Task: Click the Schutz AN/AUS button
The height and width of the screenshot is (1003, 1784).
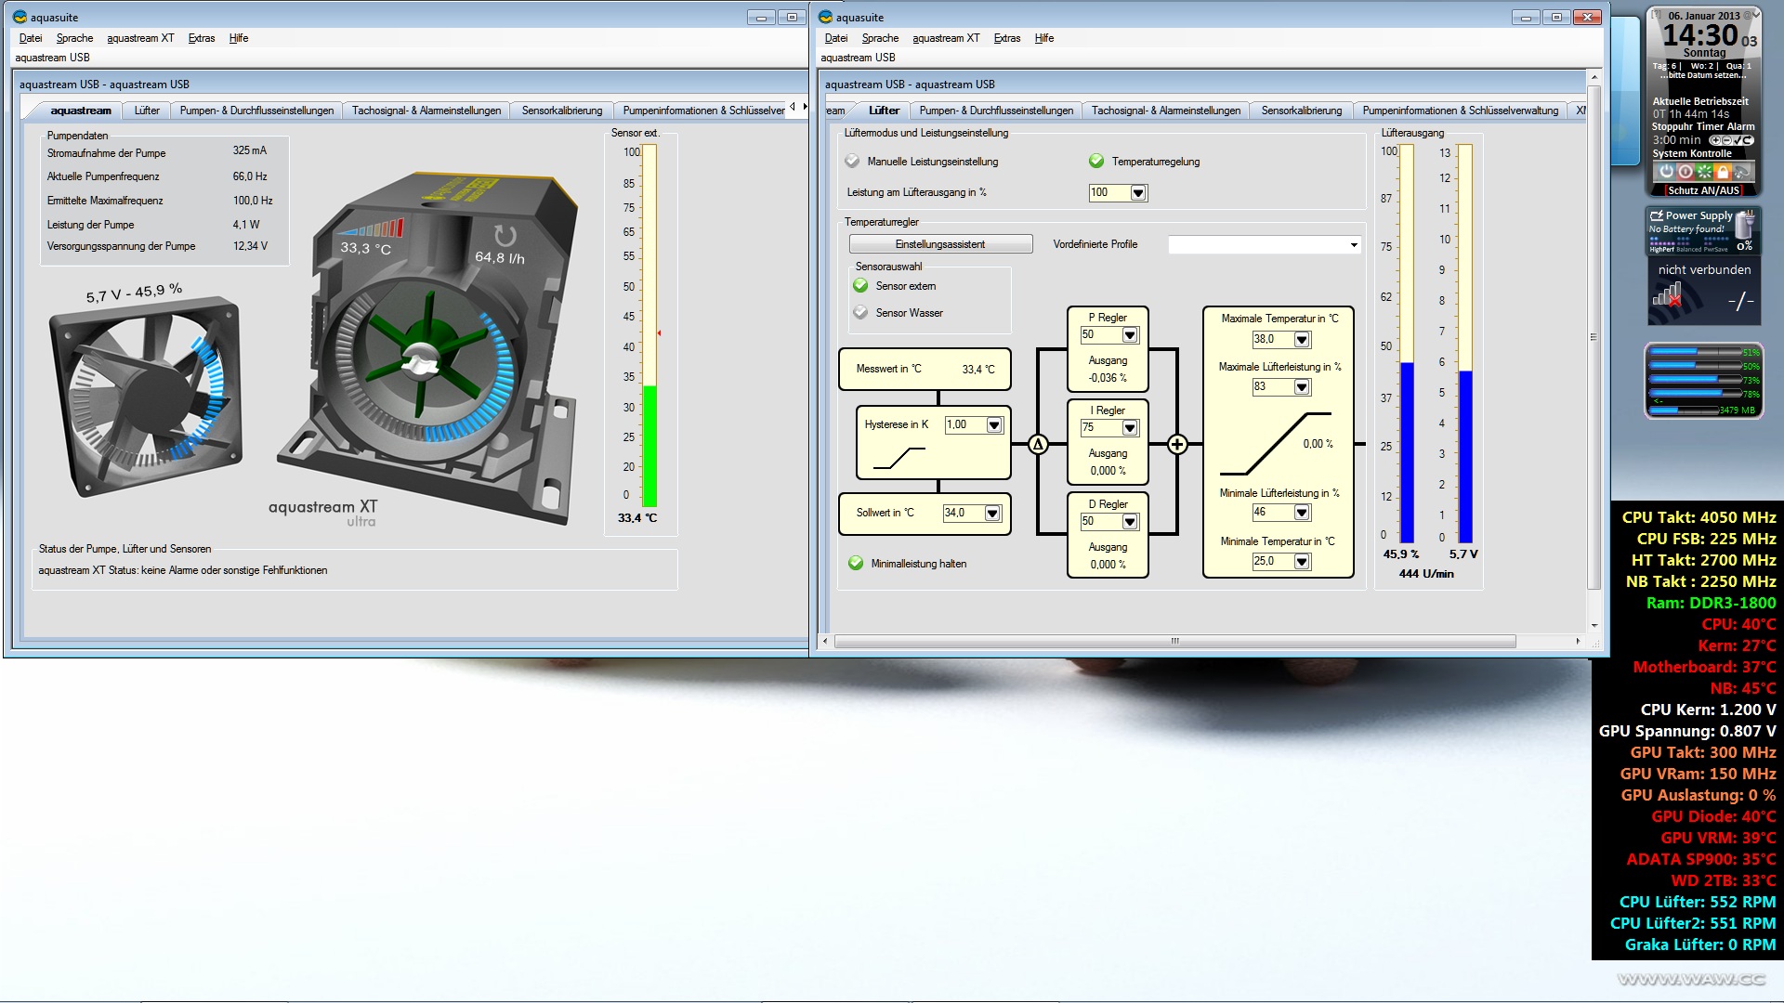Action: [1703, 190]
